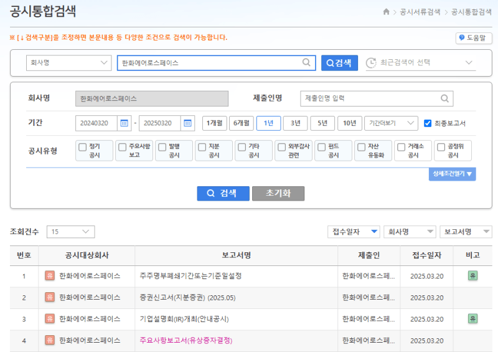
Task: Check the 거래소공시 checkbox
Action: coord(402,147)
